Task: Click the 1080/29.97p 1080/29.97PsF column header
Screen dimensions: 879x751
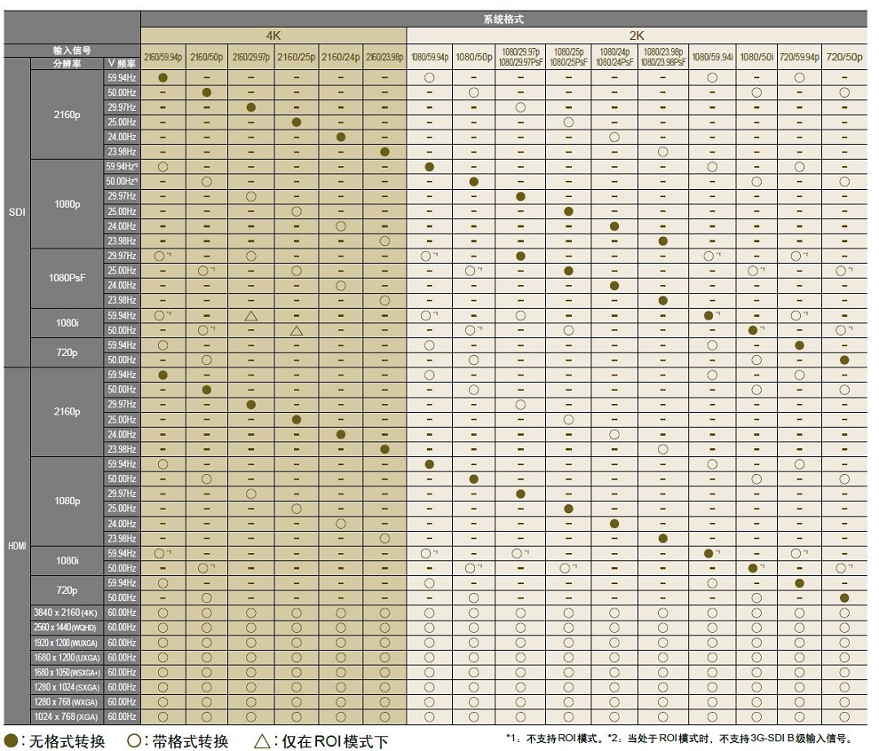Action: tap(521, 57)
